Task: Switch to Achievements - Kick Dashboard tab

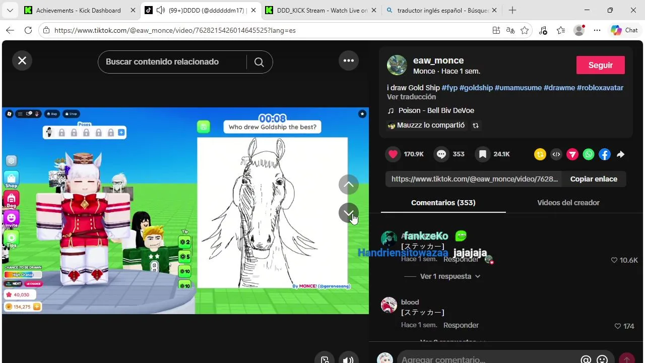Action: [x=78, y=10]
